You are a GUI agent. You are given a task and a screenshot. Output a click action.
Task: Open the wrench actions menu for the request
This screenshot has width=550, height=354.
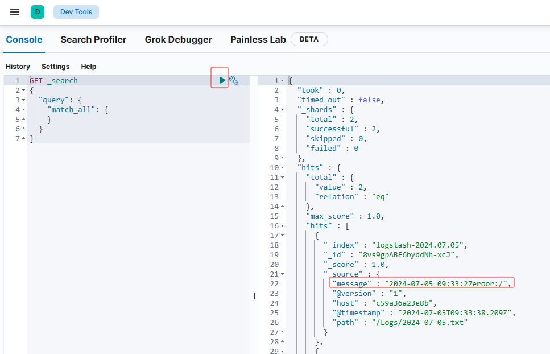[x=234, y=80]
